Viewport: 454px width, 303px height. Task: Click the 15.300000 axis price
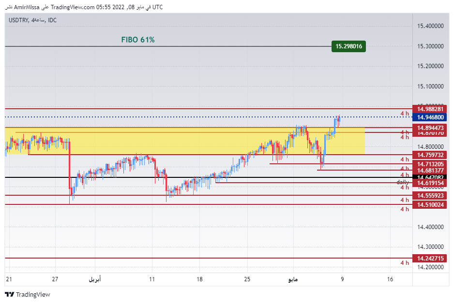(x=430, y=46)
